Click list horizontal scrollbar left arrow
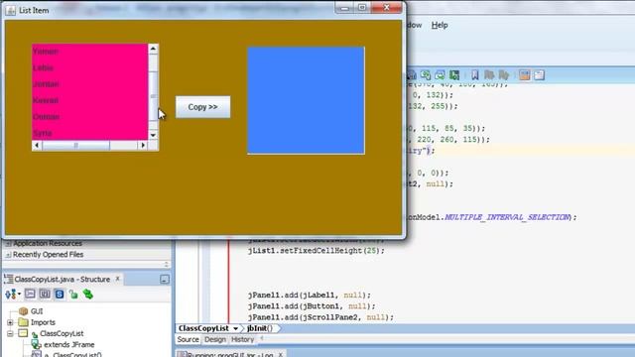 (37, 145)
